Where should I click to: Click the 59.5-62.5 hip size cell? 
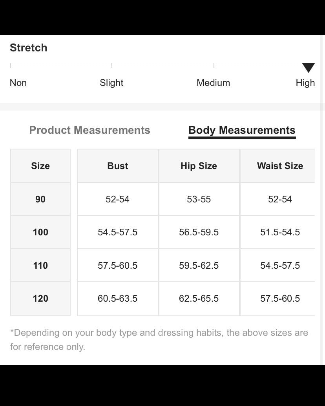pyautogui.click(x=199, y=266)
